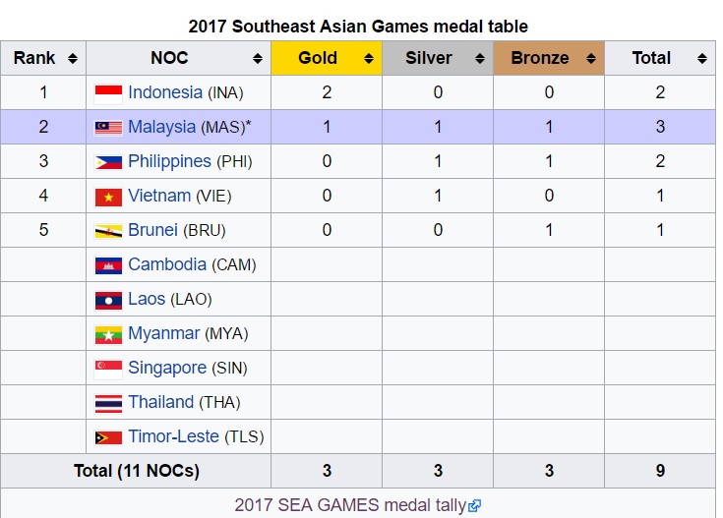This screenshot has height=518, width=723.
Task: Click the Laos flag icon
Action: click(108, 300)
